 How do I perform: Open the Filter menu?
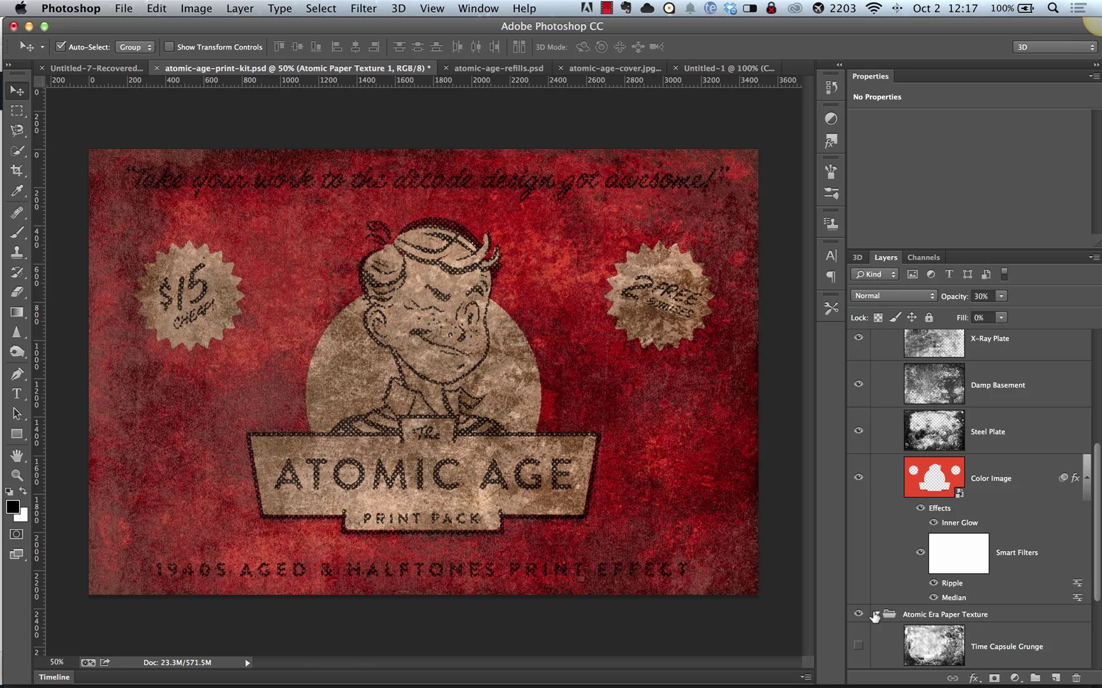(x=363, y=8)
